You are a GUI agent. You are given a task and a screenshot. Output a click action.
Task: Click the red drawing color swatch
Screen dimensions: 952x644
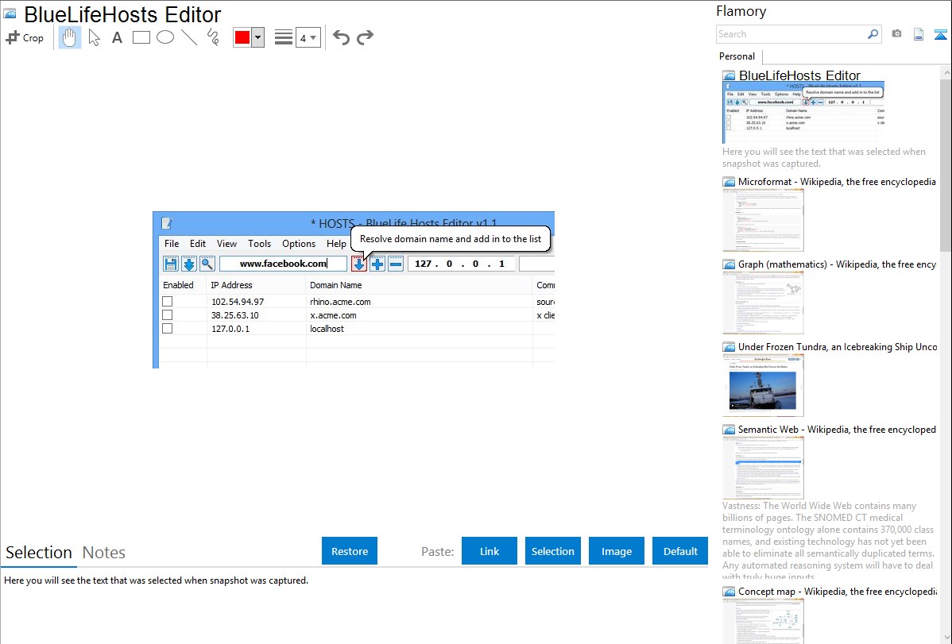tap(242, 37)
